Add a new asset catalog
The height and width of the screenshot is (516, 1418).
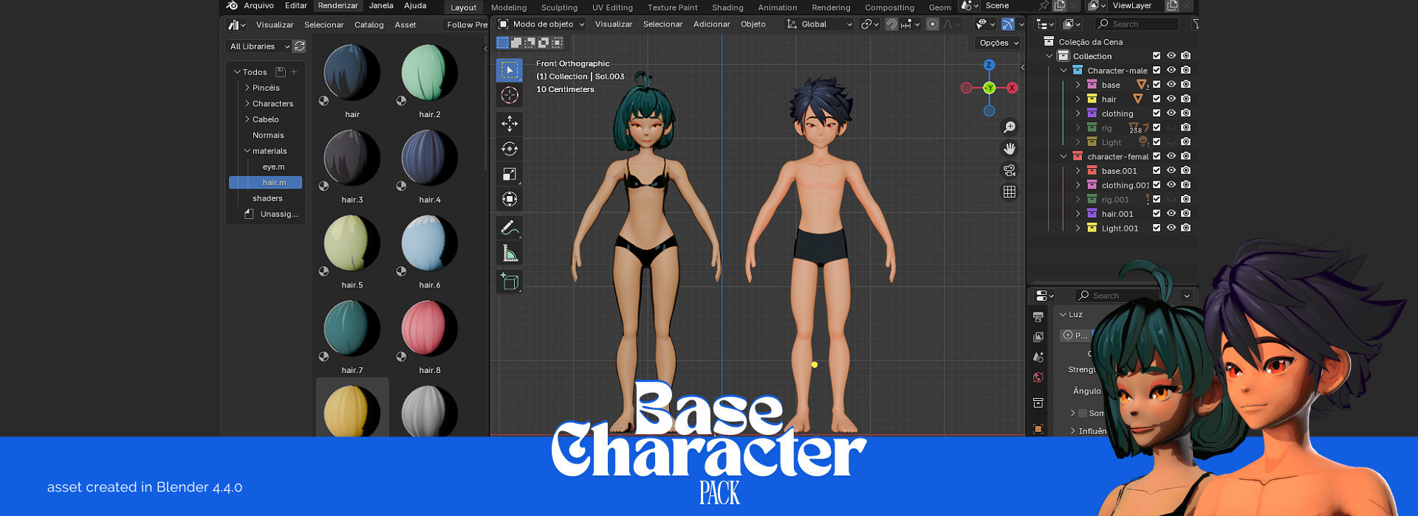click(294, 72)
